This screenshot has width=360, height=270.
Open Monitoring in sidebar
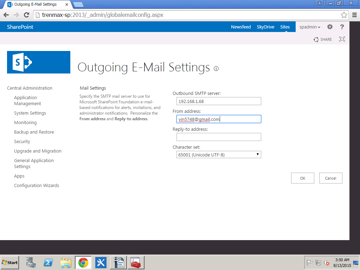point(25,122)
